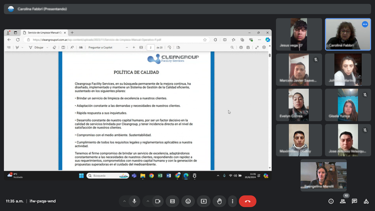Expand the highlight color dropdown
Screen dimensions: 375x211
coord(22,47)
